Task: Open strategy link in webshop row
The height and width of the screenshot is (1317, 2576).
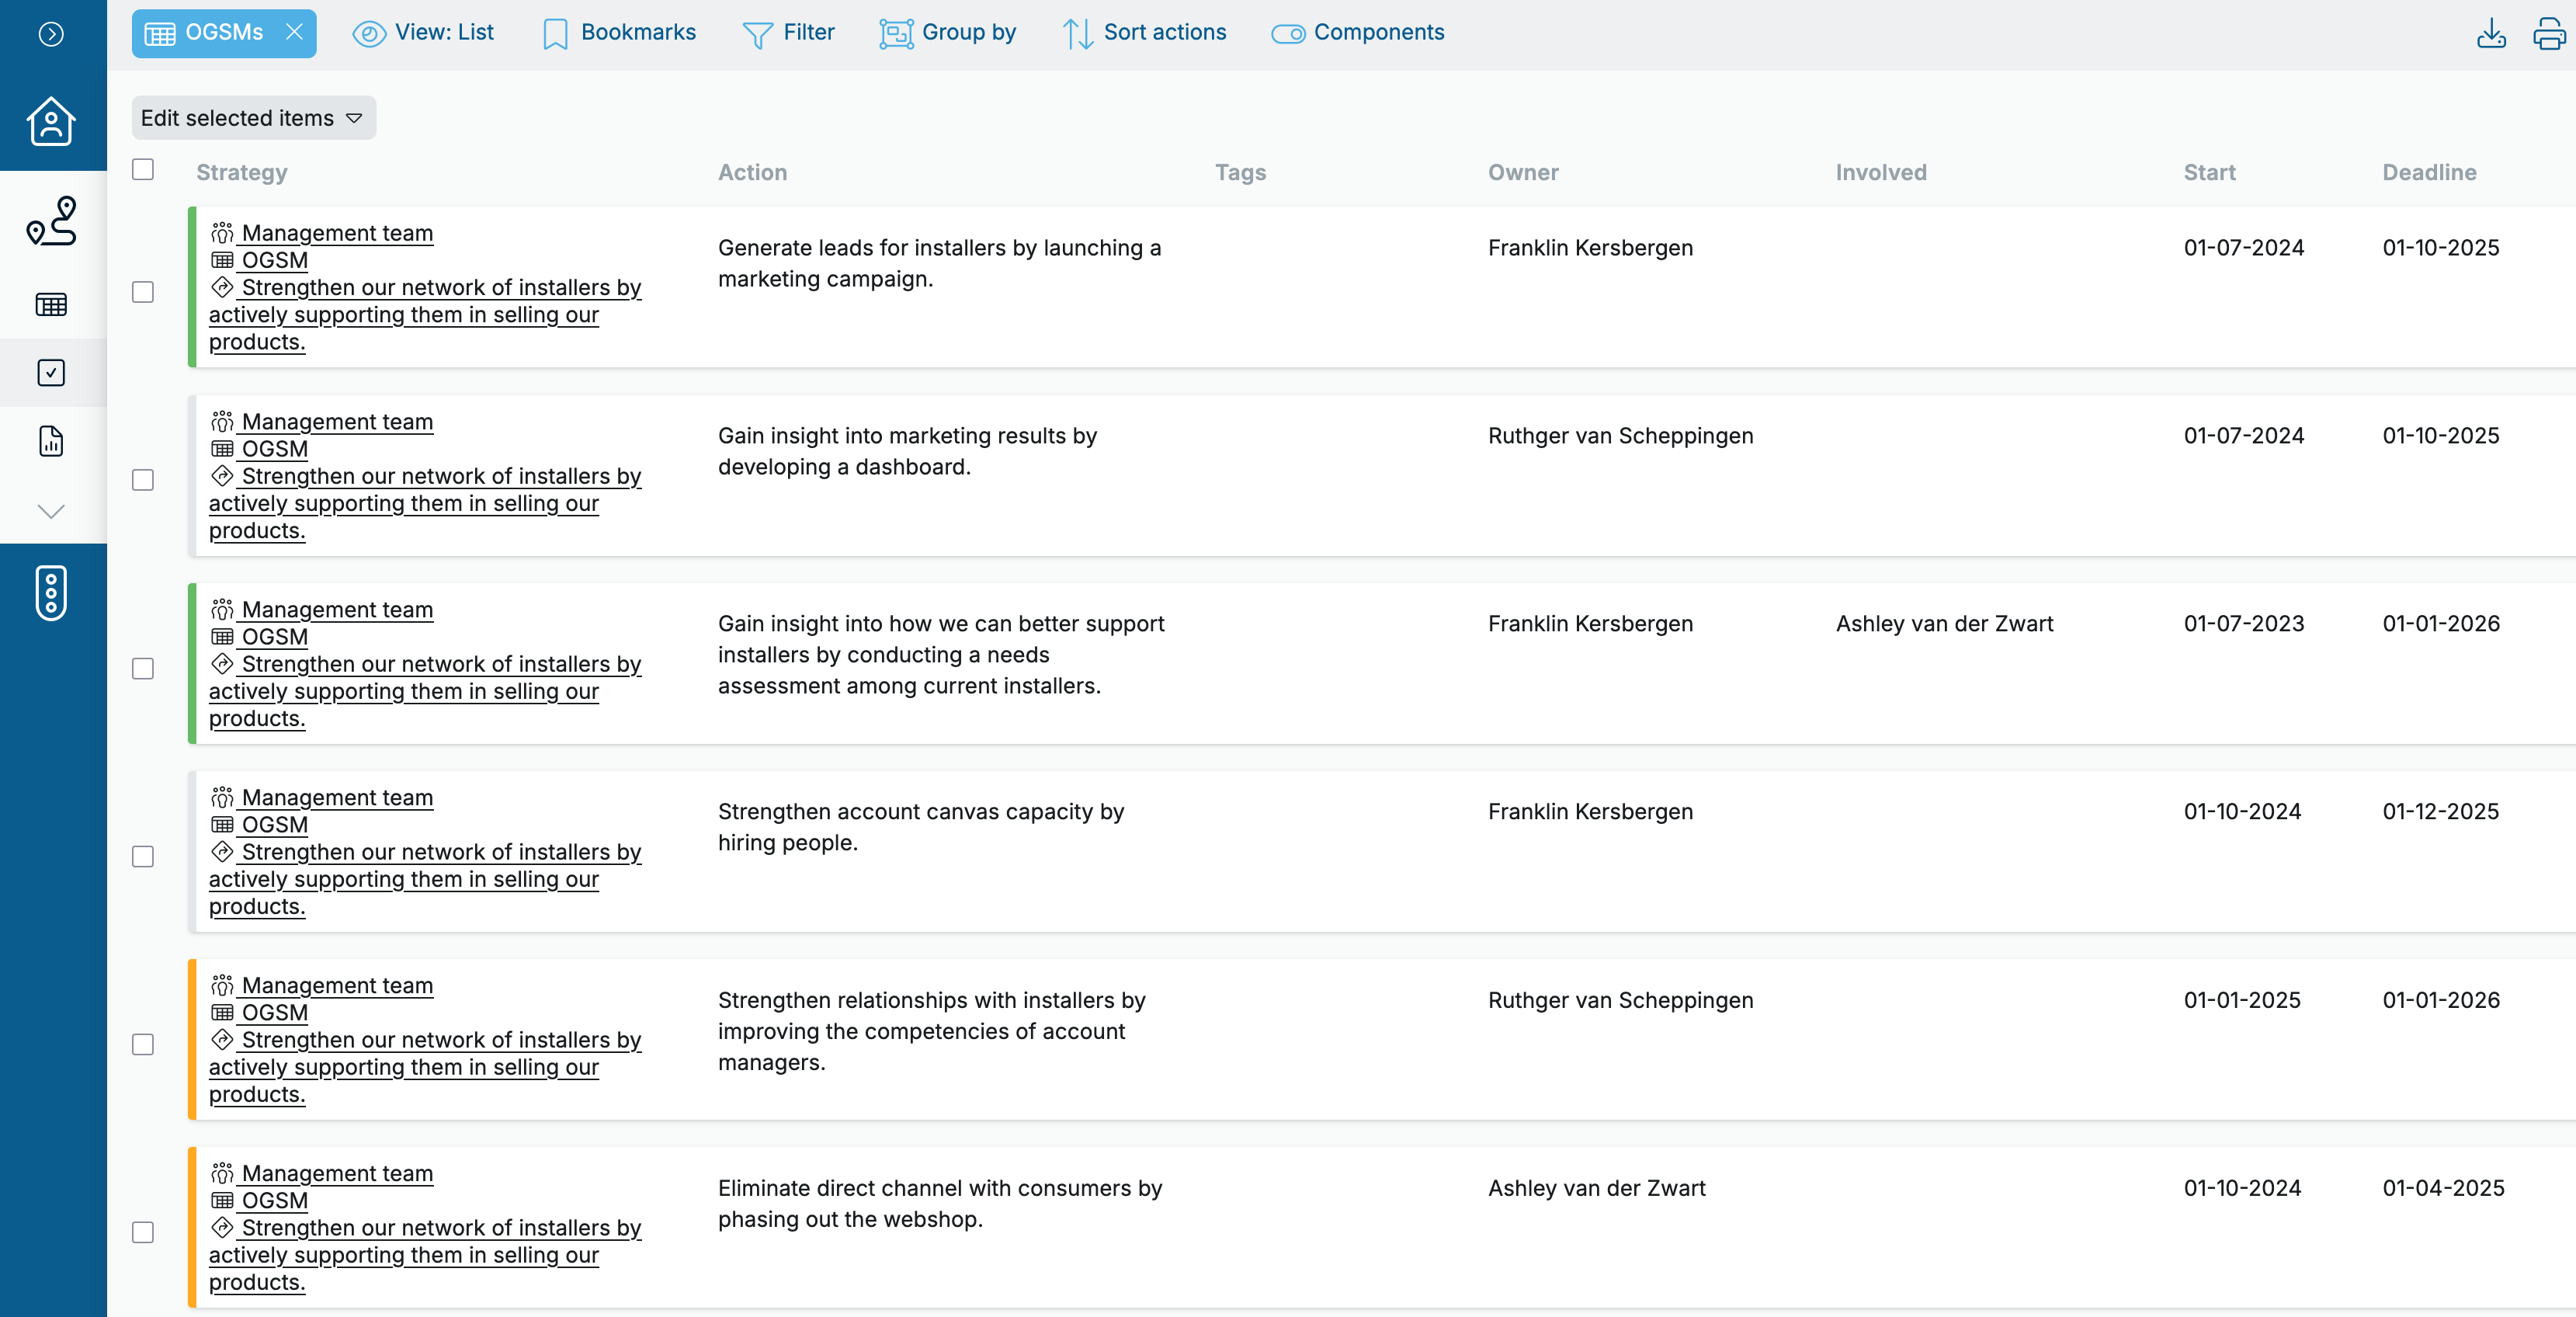Action: (425, 1254)
